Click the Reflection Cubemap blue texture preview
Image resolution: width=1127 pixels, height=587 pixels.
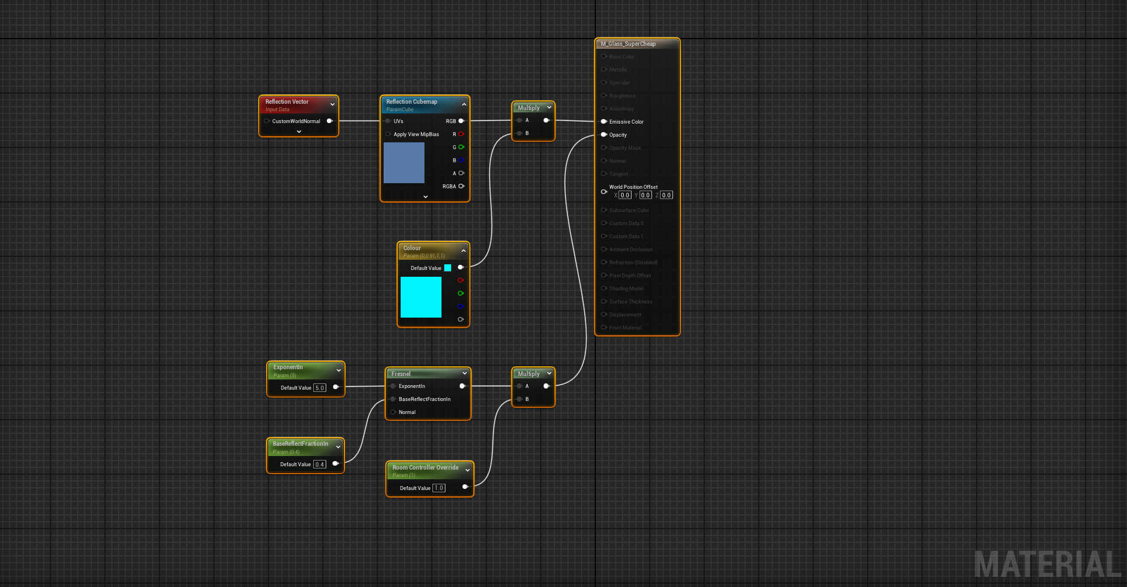point(404,163)
